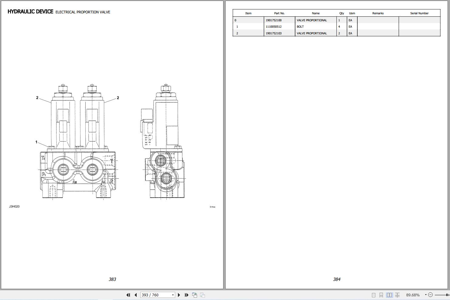The height and width of the screenshot is (300, 450).
Task: Jump to the last page
Action: (186, 295)
